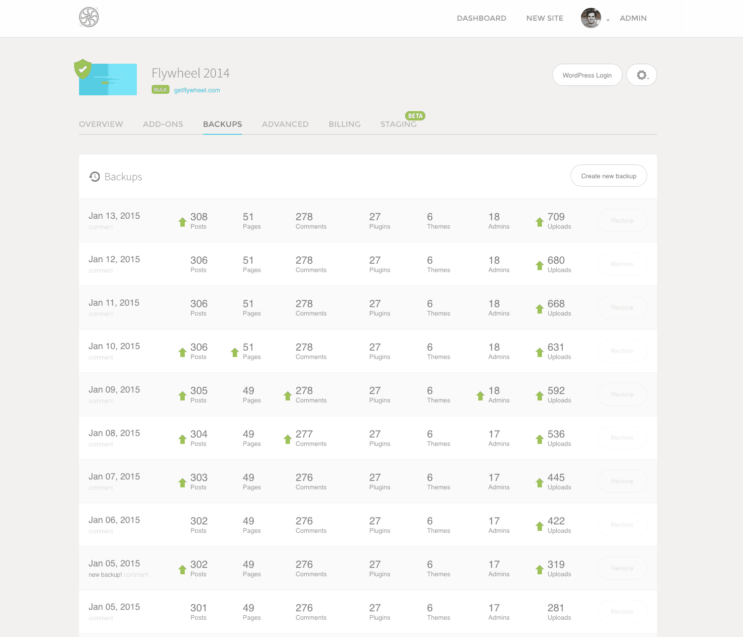The image size is (743, 637).
Task: Restore the Jan 11, 2015 backup
Action: [x=622, y=307]
